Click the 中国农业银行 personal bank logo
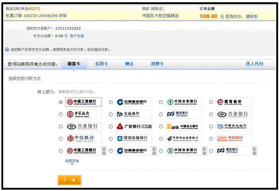The image size is (279, 191). [184, 102]
